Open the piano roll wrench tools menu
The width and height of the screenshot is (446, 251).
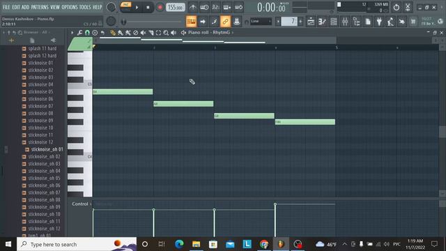(79, 33)
